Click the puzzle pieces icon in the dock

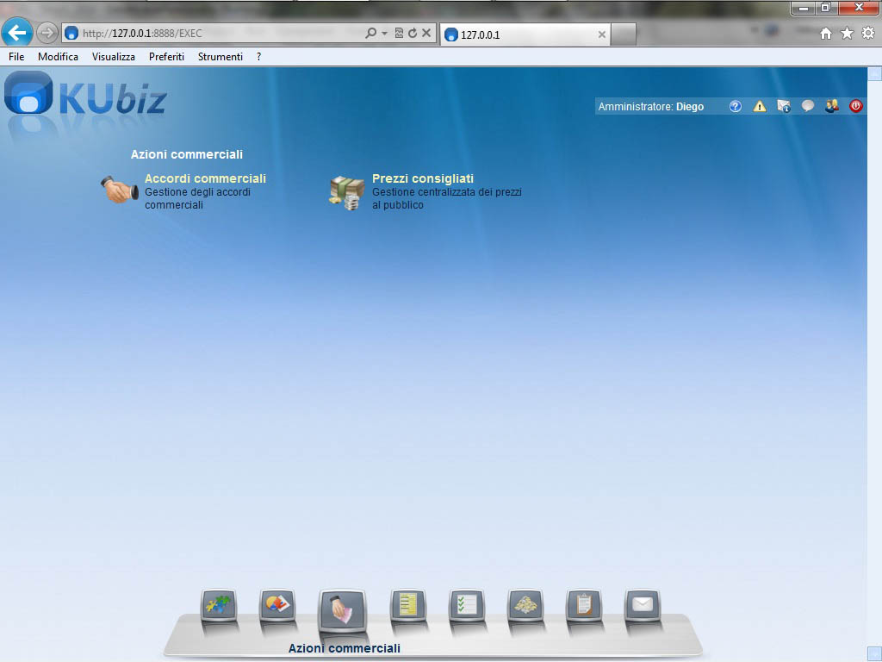(218, 606)
